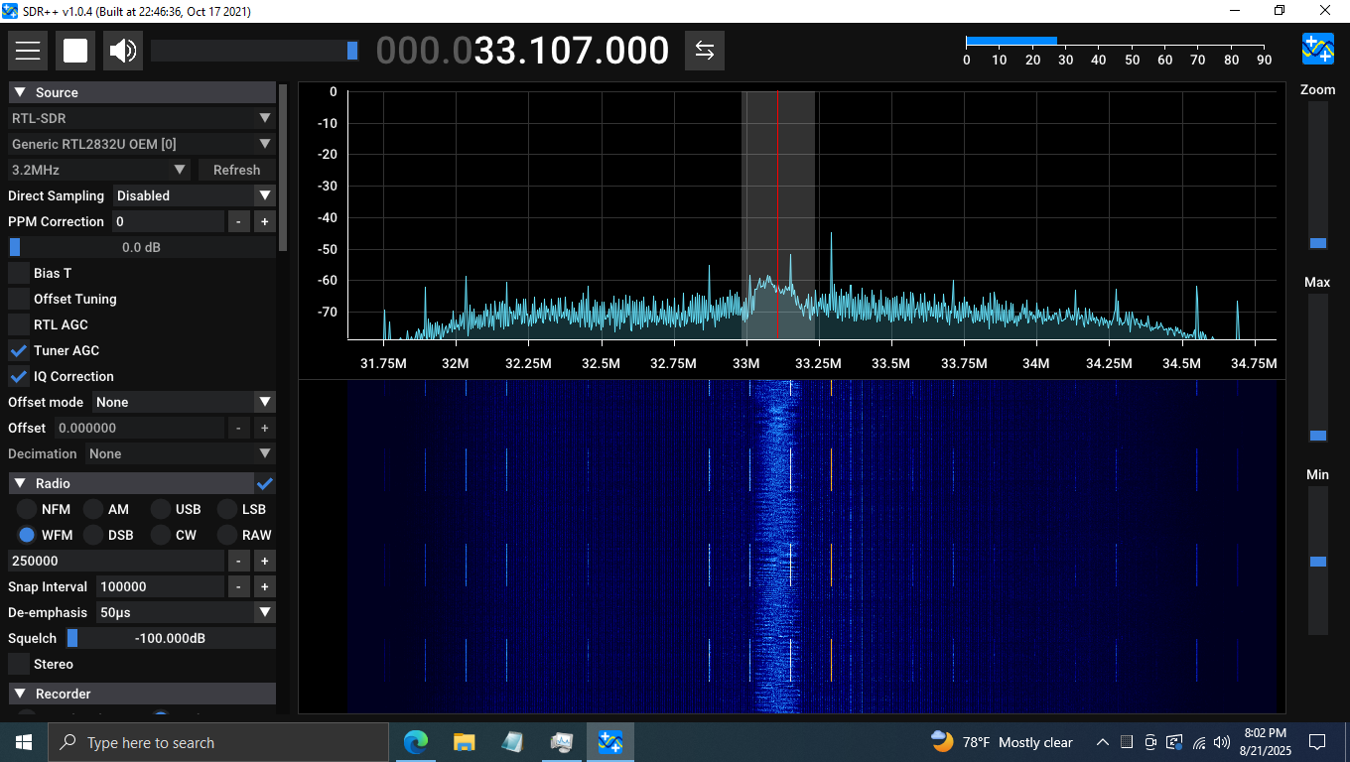
Task: Click the Windows Start button
Action: pos(24,742)
